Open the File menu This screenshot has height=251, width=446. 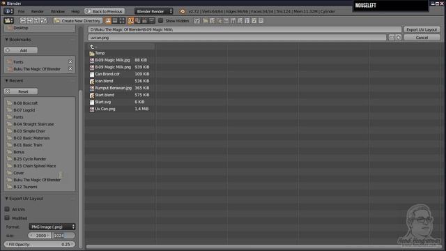click(22, 11)
